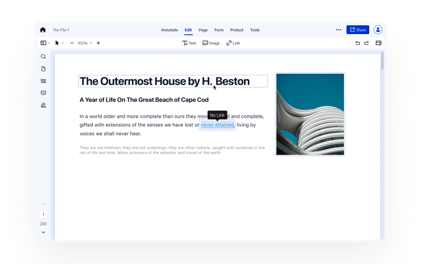Go to the Home icon
The width and height of the screenshot is (422, 264).
pos(43,30)
